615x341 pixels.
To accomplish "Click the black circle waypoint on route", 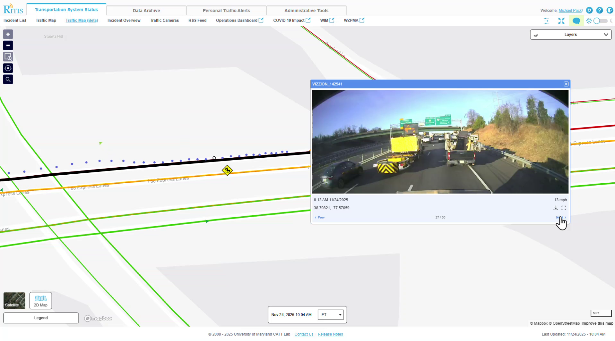I will tap(214, 158).
